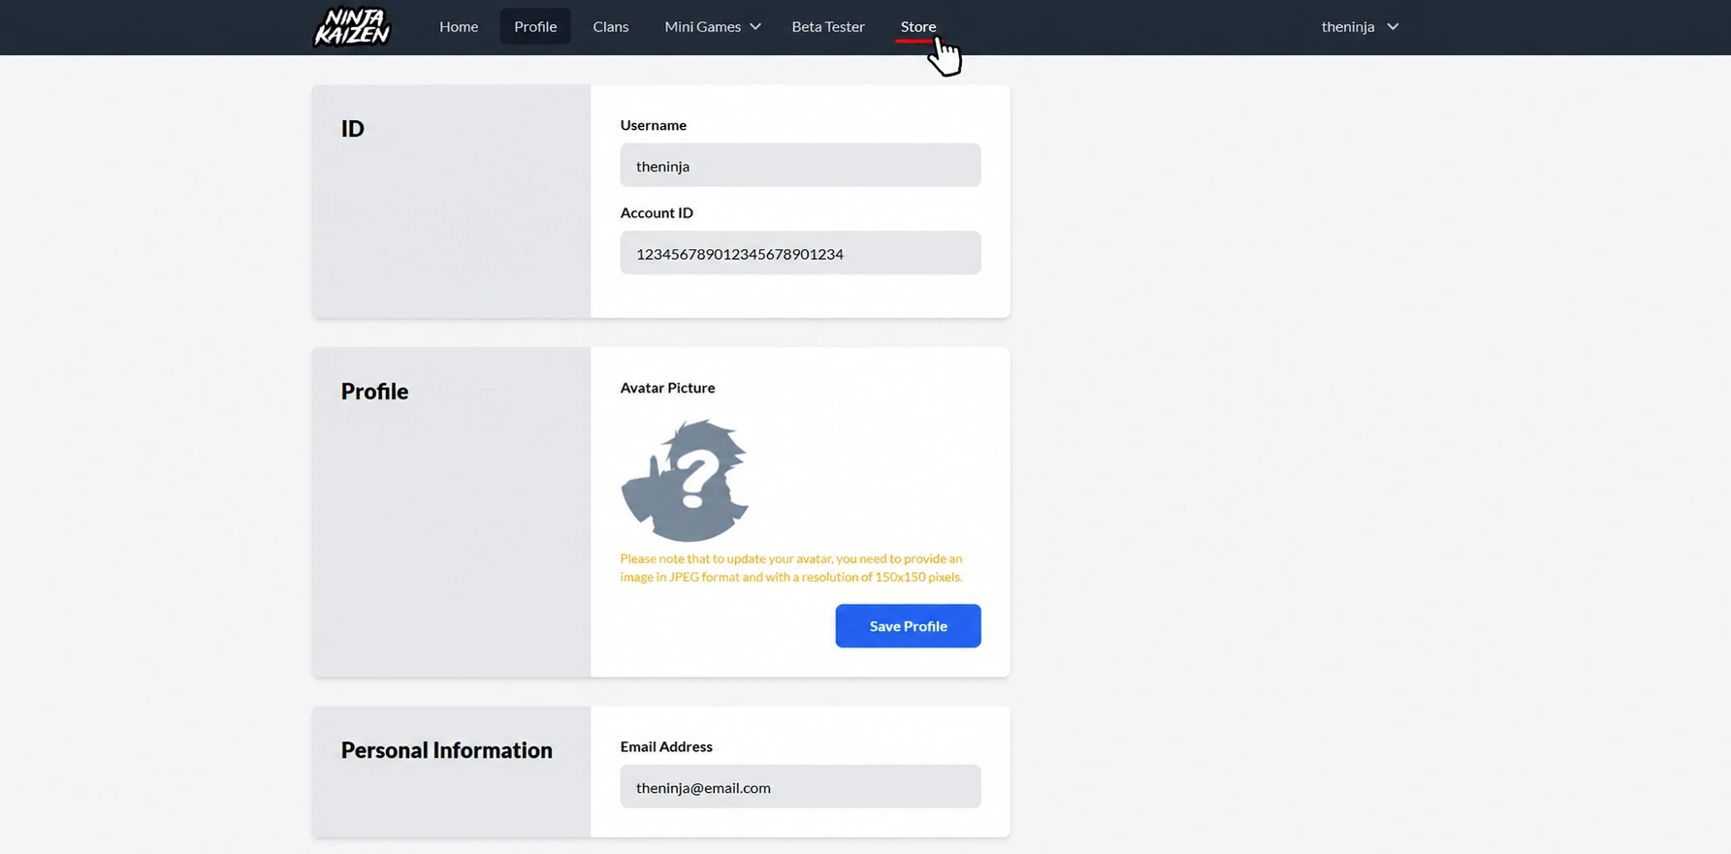Save the profile changes
The height and width of the screenshot is (854, 1731).
pos(908,626)
